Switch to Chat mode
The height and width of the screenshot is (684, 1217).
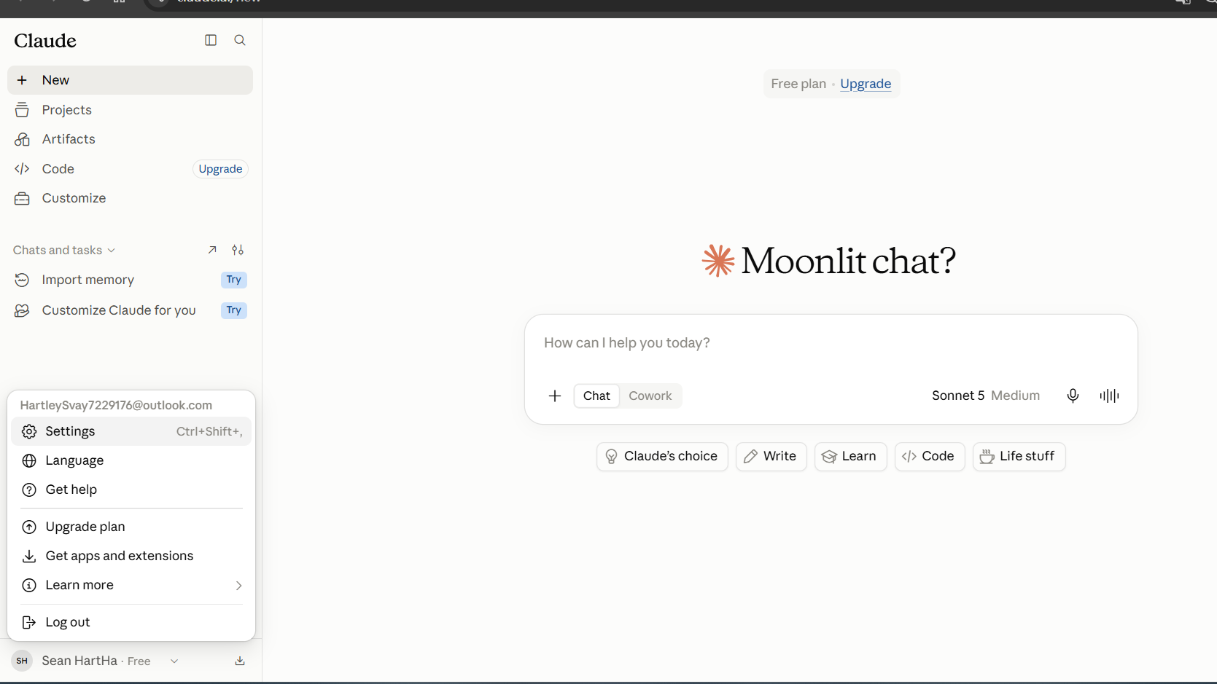click(596, 396)
